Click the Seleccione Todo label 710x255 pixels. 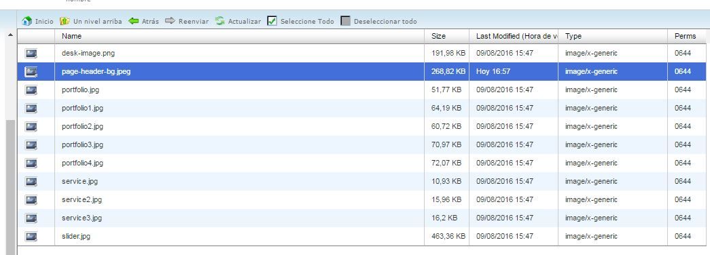(x=307, y=21)
